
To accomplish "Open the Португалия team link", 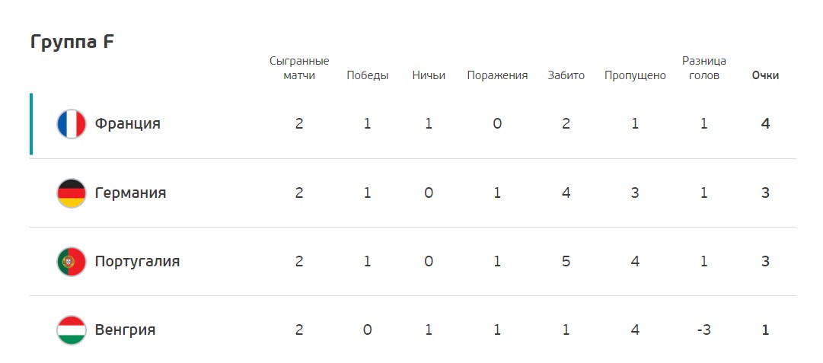I will click(137, 261).
